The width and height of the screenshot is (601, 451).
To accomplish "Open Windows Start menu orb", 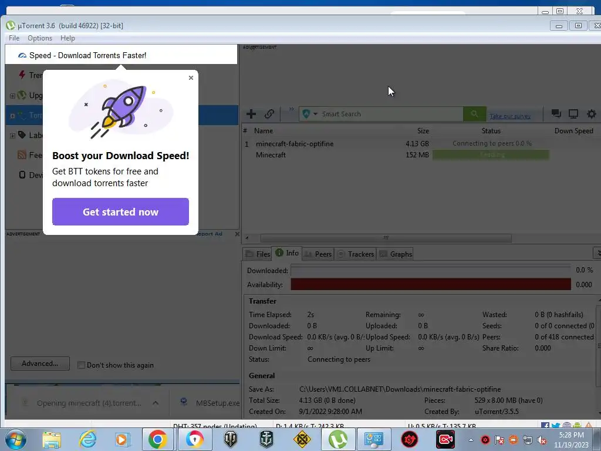I will (15, 439).
